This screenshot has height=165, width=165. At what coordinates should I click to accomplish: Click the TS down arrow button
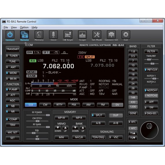click(x=133, y=138)
